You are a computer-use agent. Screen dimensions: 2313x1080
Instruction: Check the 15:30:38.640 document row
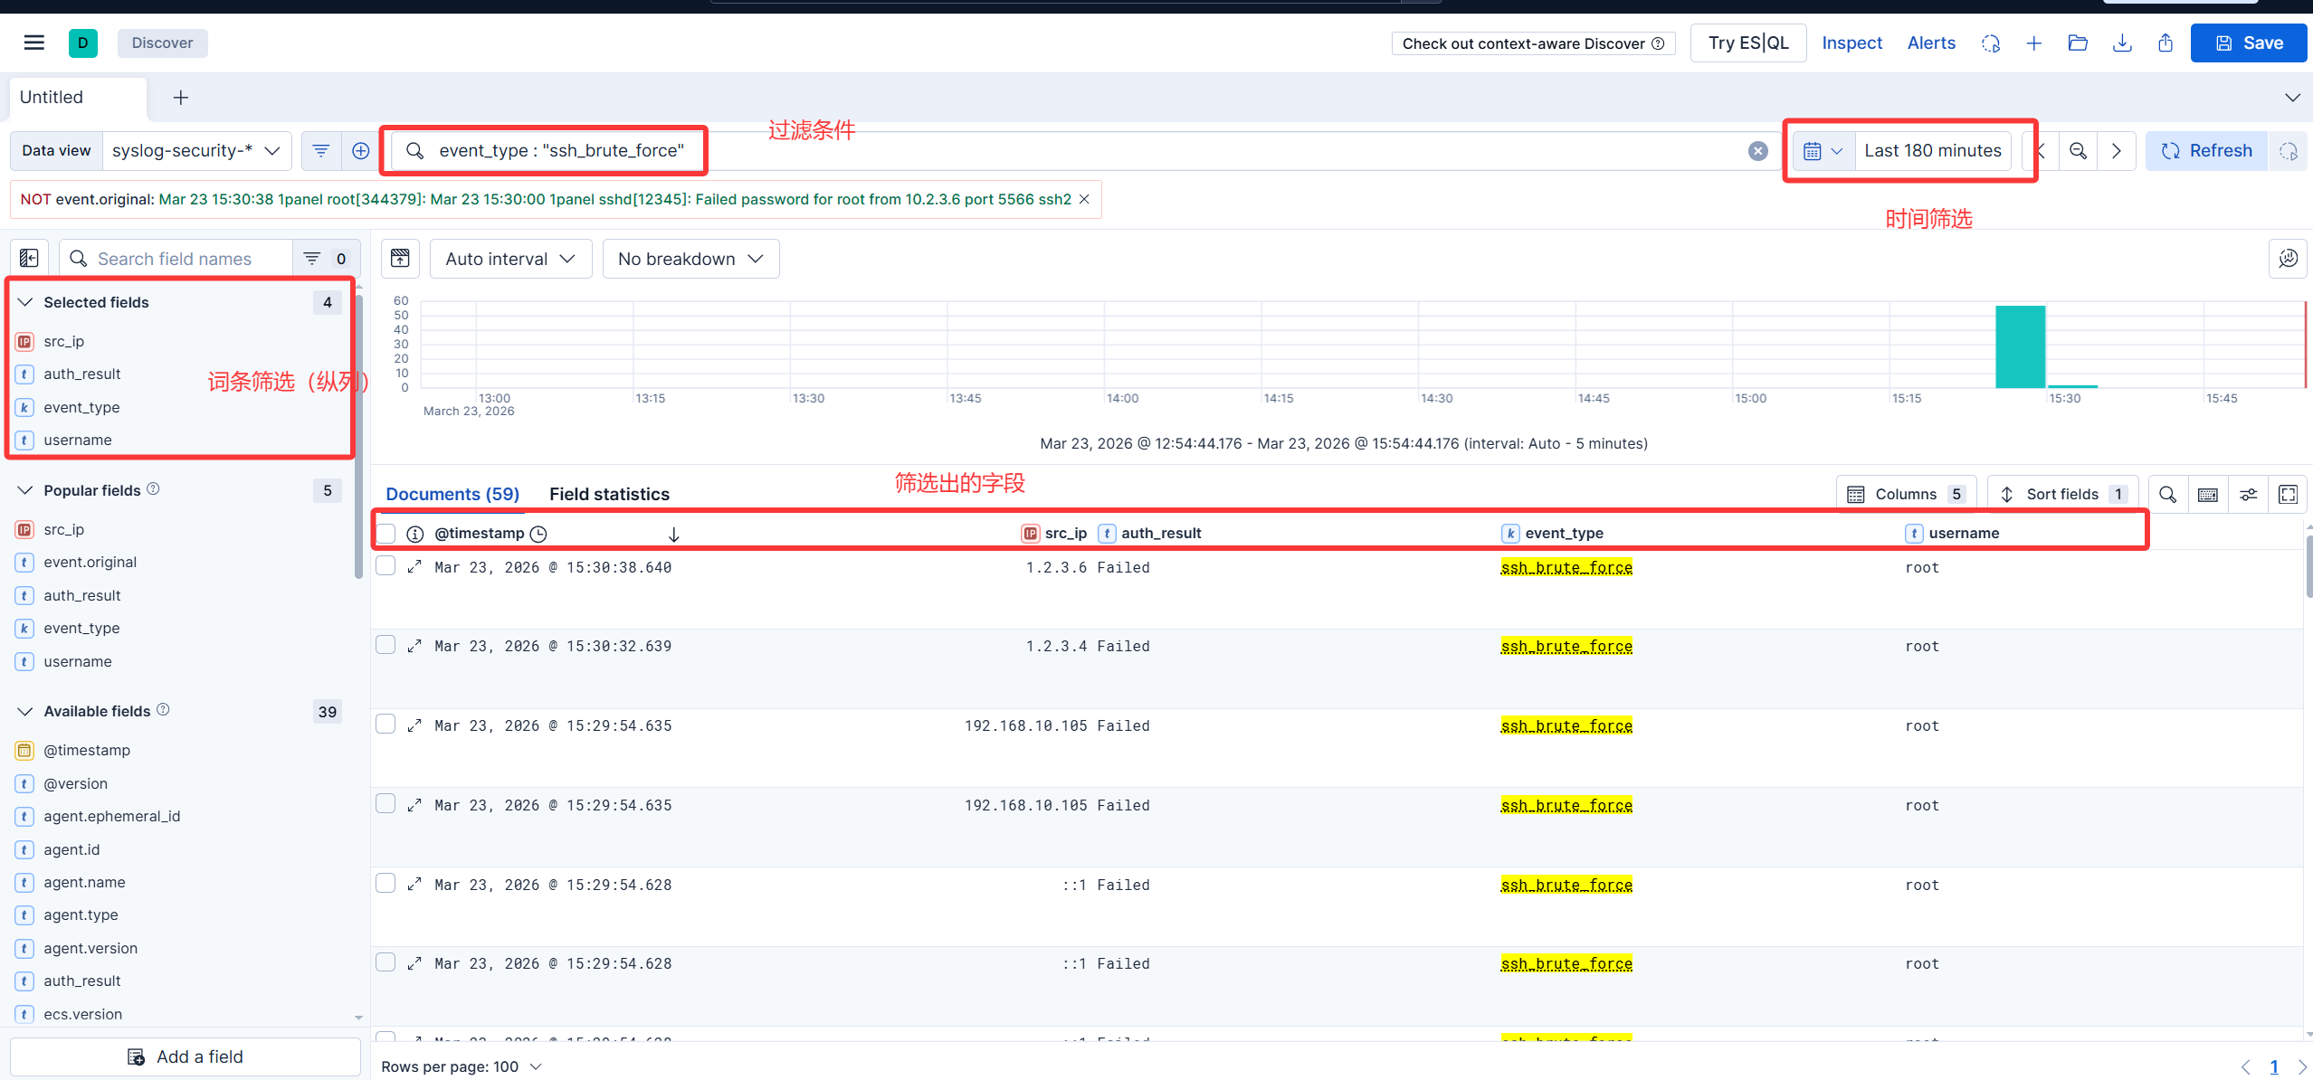(x=386, y=566)
